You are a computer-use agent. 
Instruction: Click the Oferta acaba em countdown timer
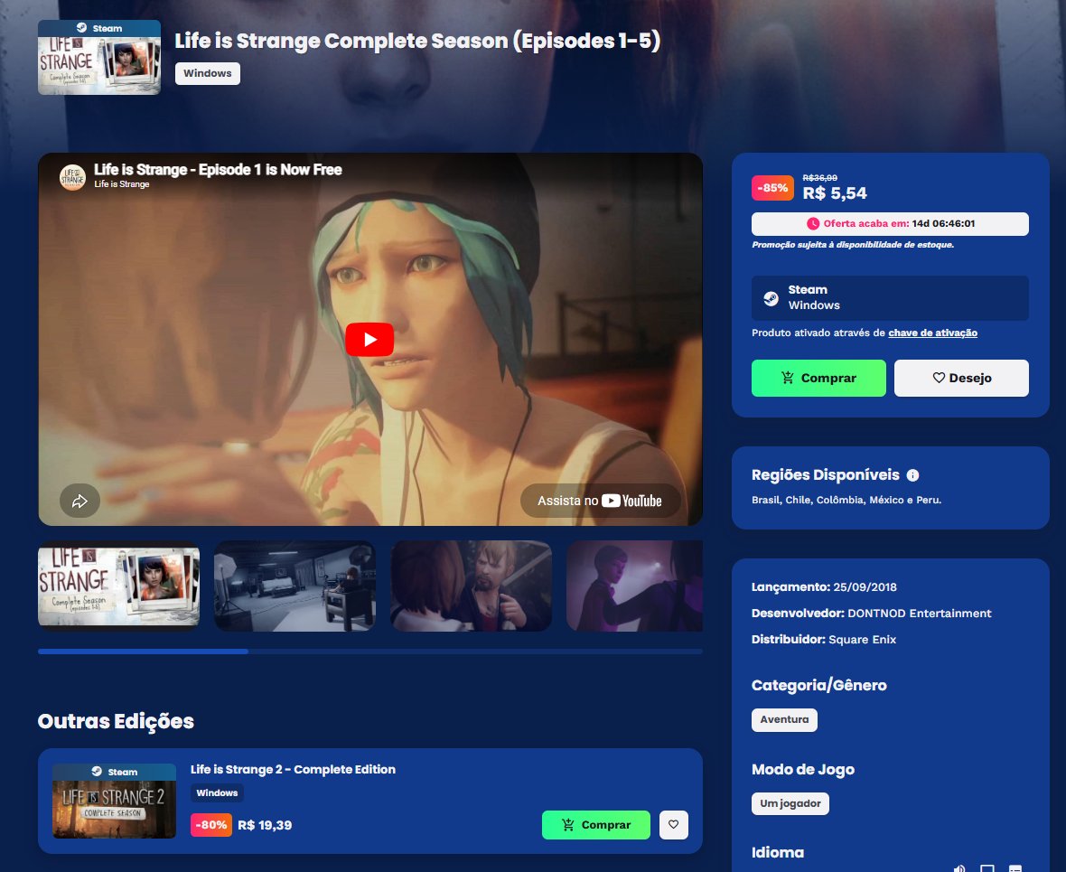coord(890,224)
